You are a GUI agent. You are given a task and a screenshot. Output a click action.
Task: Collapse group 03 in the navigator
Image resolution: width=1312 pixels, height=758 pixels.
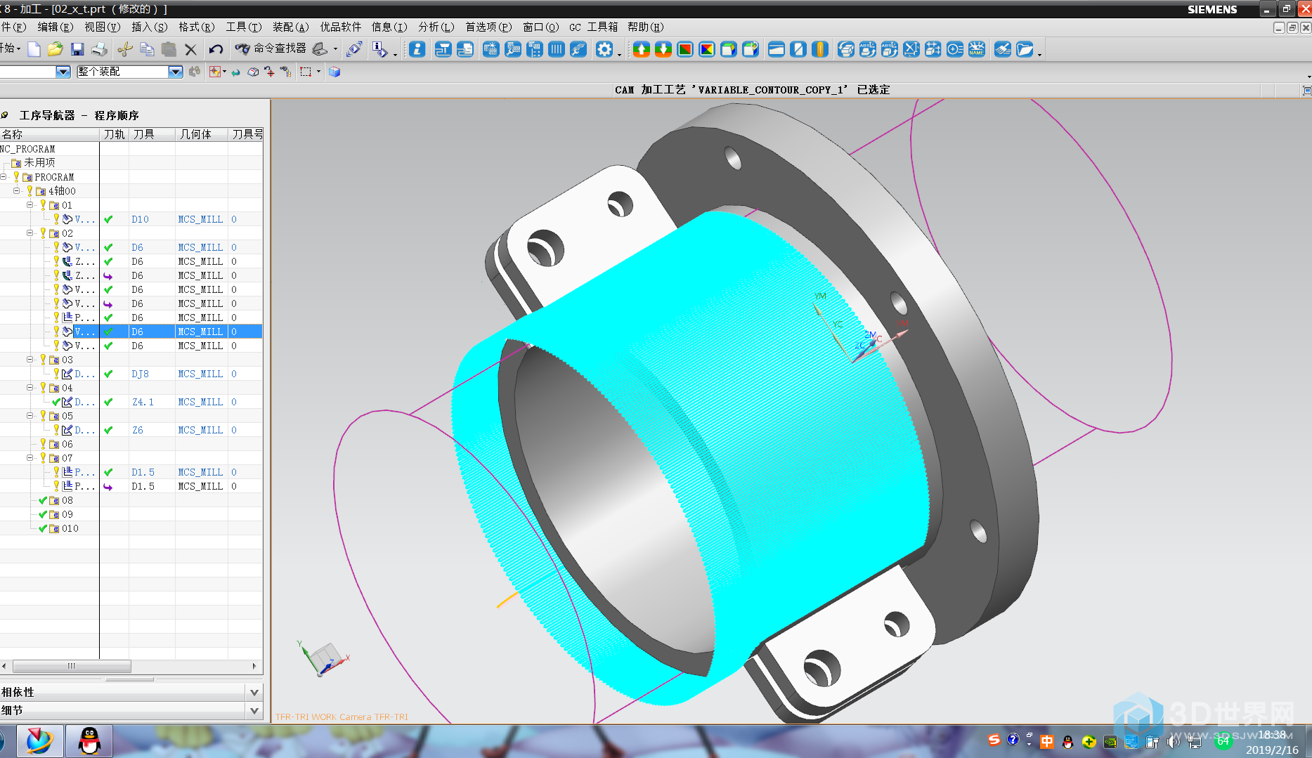(30, 360)
